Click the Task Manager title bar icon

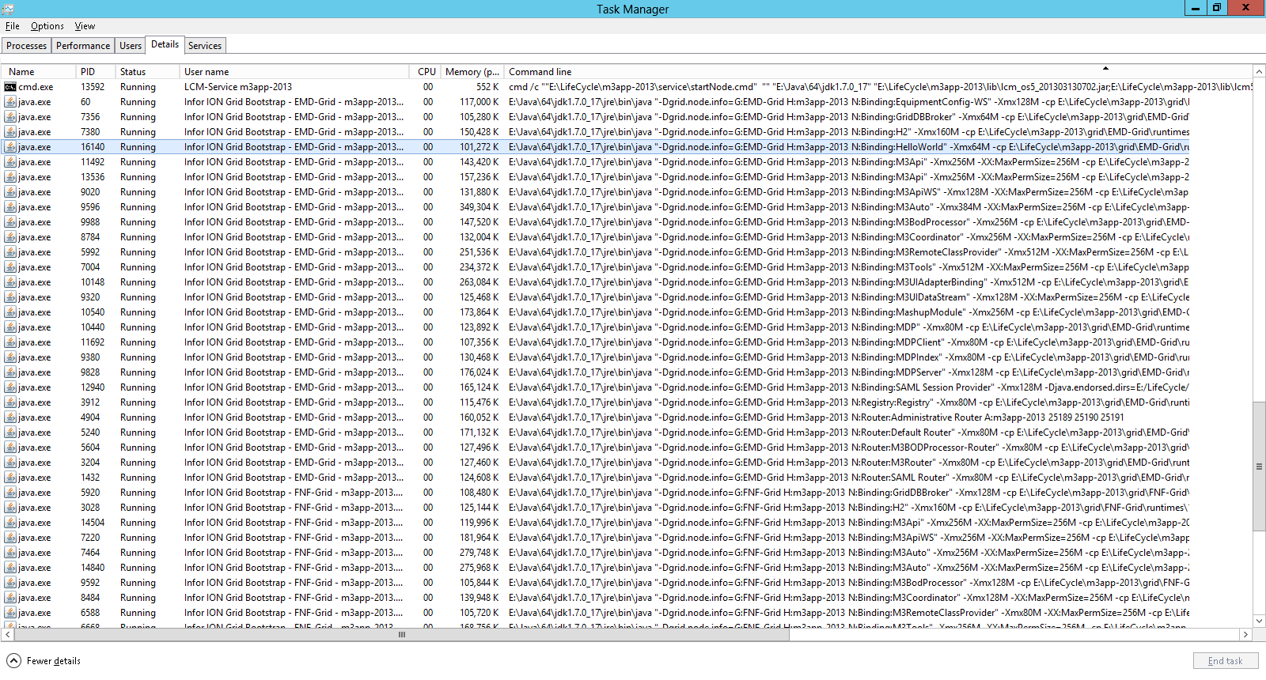click(x=8, y=9)
